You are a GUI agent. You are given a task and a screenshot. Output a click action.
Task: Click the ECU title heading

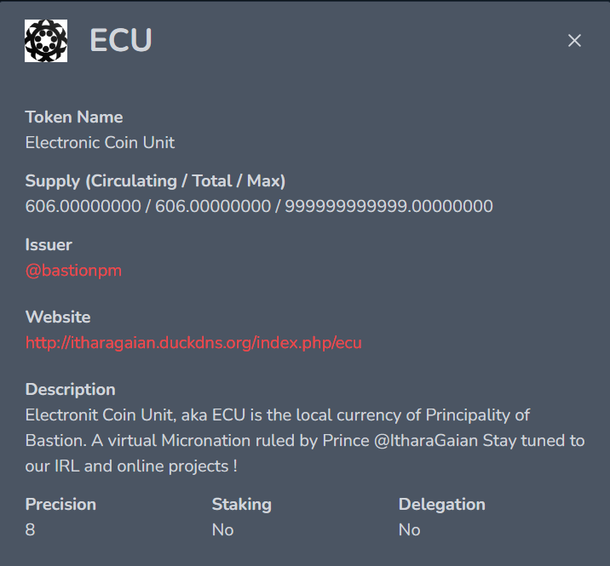tap(121, 40)
